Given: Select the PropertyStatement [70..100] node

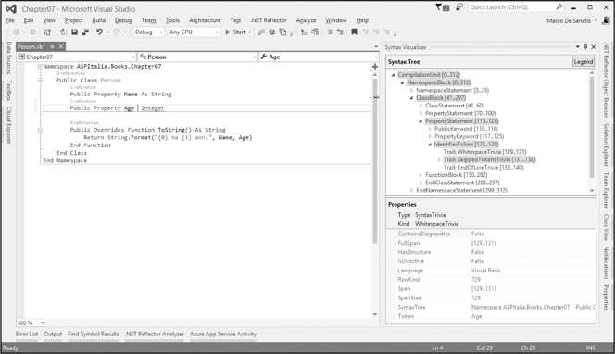Looking at the screenshot, I should (x=460, y=113).
